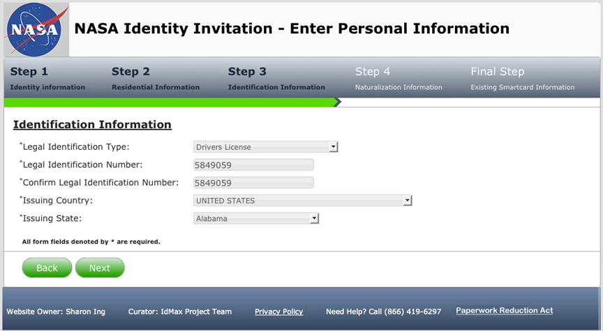Click the Need Help phone number text
The height and width of the screenshot is (331, 603).
point(383,311)
